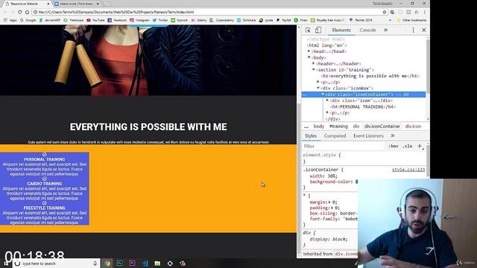Open the Codecademy bookmark
The image size is (477, 268).
(x=222, y=20)
